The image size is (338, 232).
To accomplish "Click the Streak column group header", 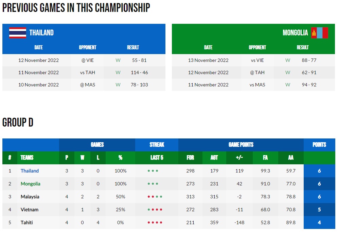I will coord(157,145).
